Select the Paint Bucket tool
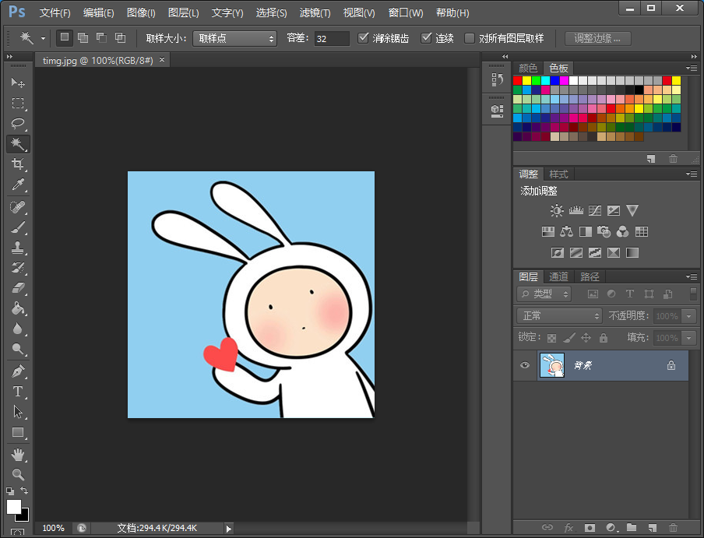Screen dimensions: 704x538 17,308
